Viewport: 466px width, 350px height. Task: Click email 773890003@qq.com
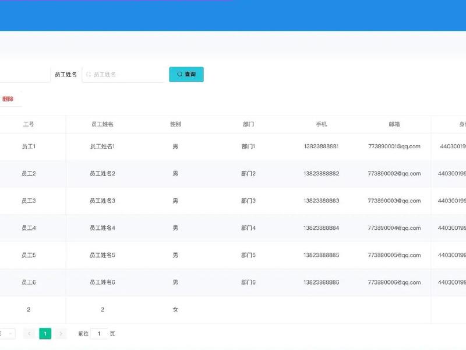[x=394, y=201]
